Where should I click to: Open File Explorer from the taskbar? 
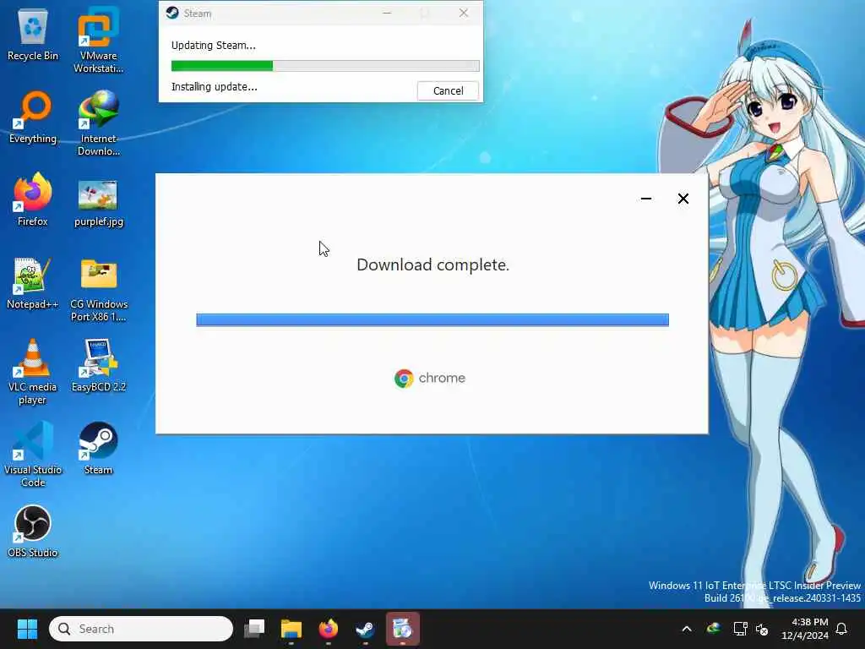[291, 629]
